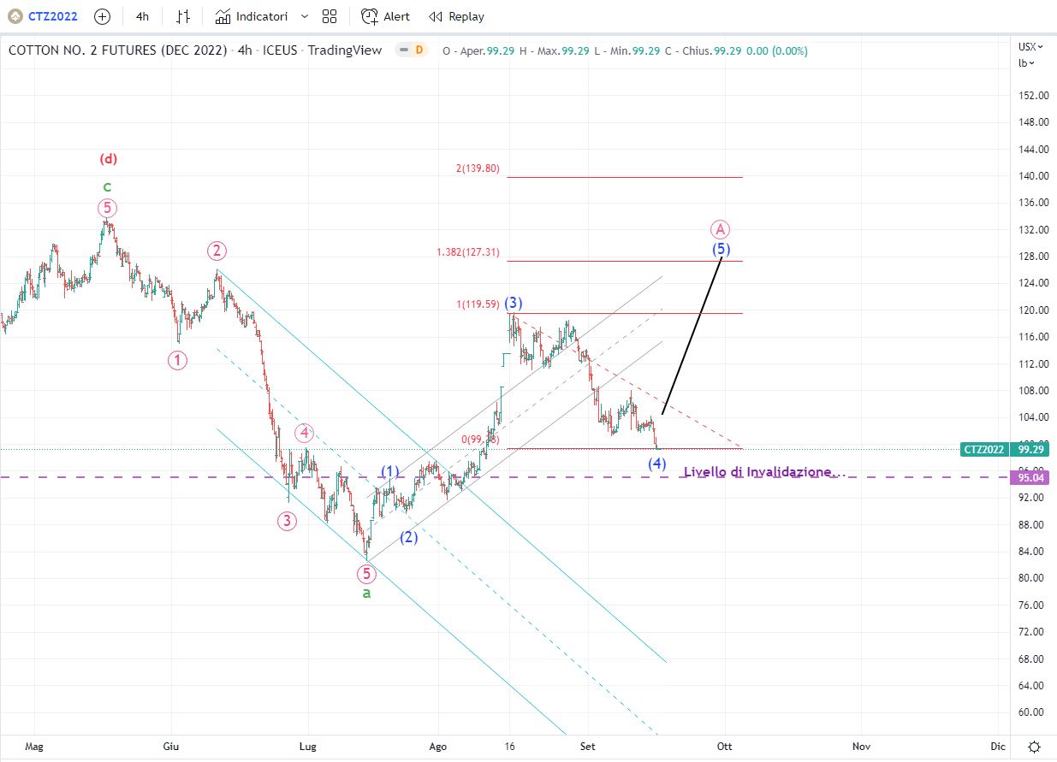1057x762 pixels.
Task: Open chart settings gear icon
Action: click(x=1034, y=747)
